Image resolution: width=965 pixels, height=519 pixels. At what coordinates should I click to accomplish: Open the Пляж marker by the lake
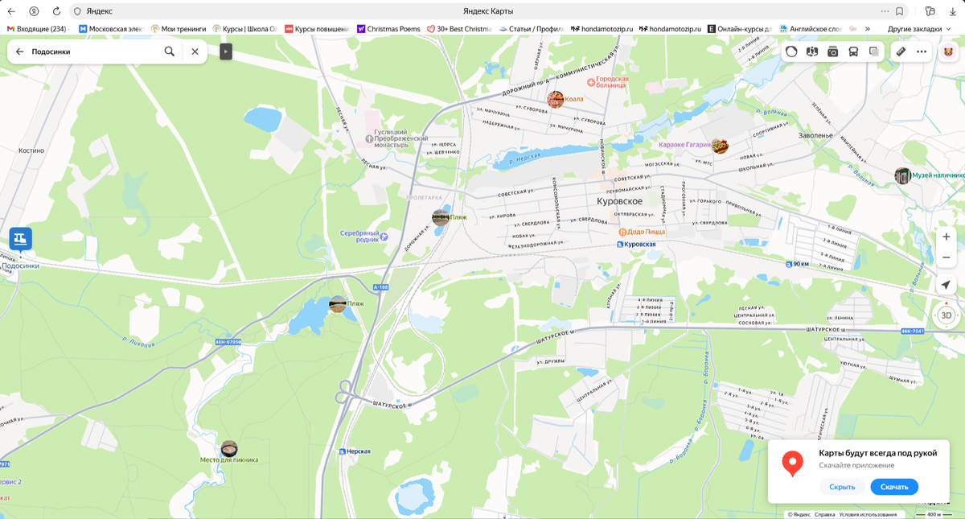tap(338, 304)
